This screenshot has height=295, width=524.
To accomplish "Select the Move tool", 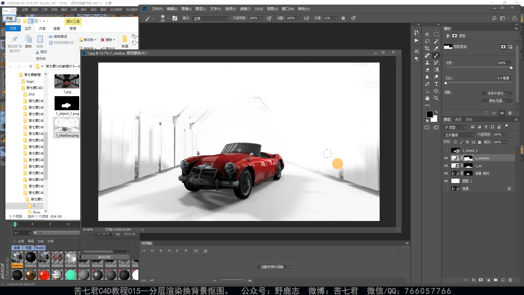I will point(427,34).
